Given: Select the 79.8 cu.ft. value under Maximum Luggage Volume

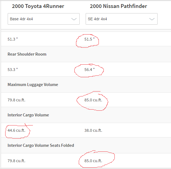Looking at the screenshot, I should coord(16,100).
